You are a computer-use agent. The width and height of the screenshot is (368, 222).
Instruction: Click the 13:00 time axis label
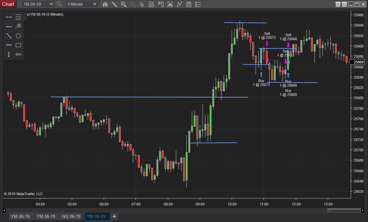[x=328, y=204]
